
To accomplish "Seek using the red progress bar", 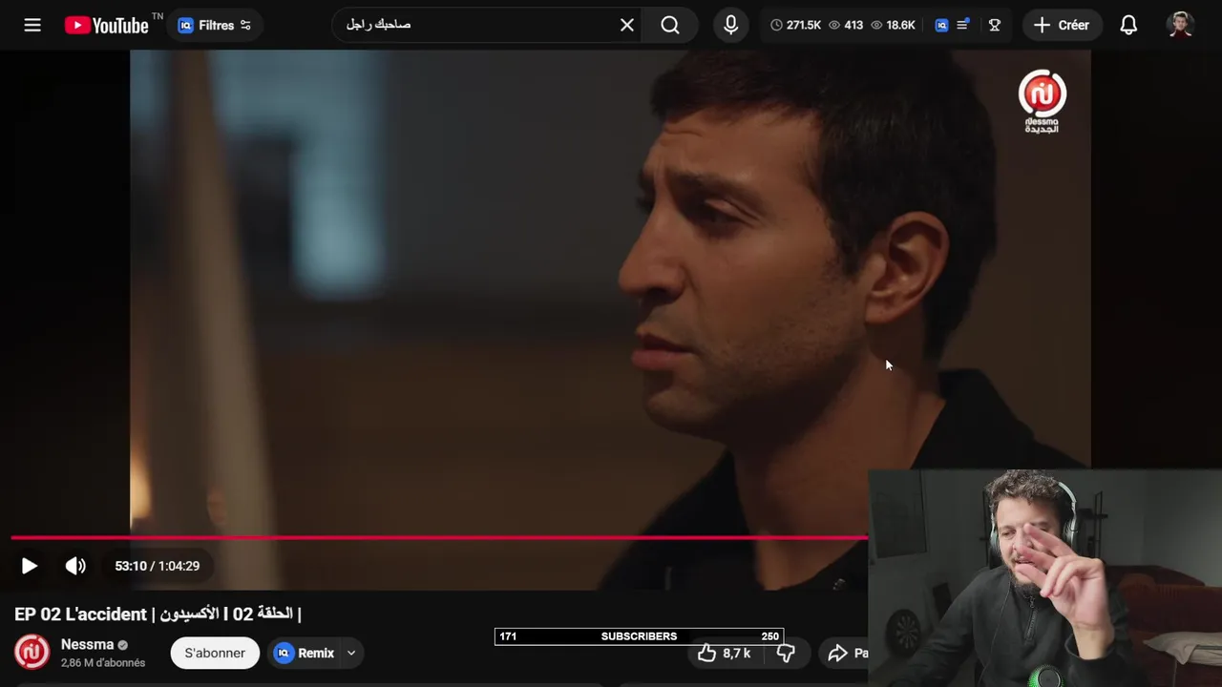I will (439, 537).
